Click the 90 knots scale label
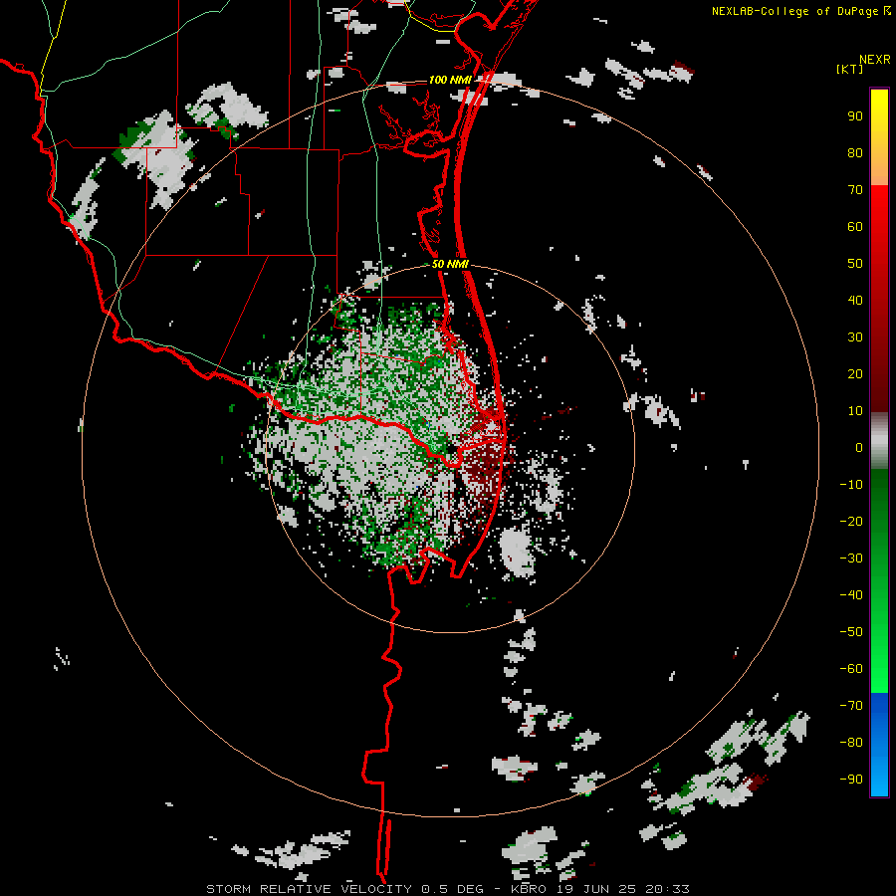 [x=855, y=116]
